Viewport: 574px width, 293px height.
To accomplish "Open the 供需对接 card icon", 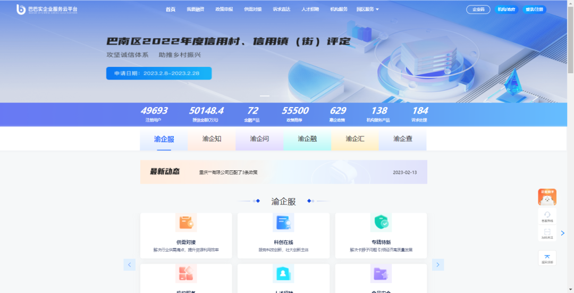I will tap(186, 222).
